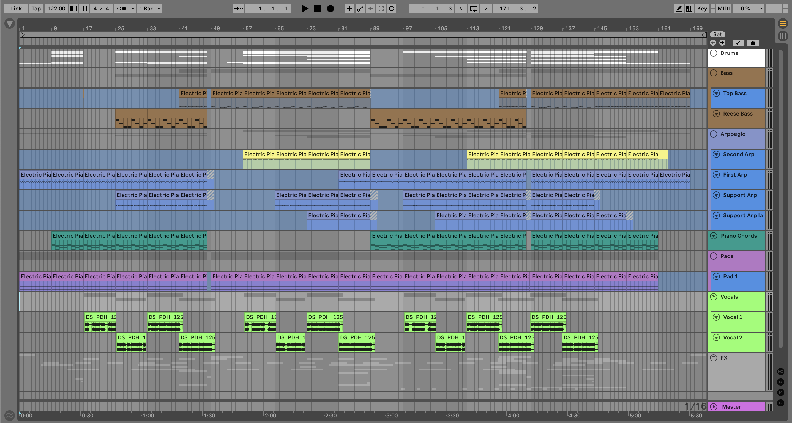Screen dimensions: 792x423
Task: Unfold the Vocal 2 track
Action: pos(716,337)
